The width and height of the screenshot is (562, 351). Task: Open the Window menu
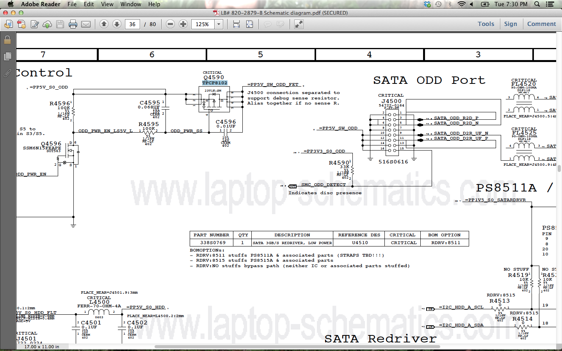tap(131, 4)
